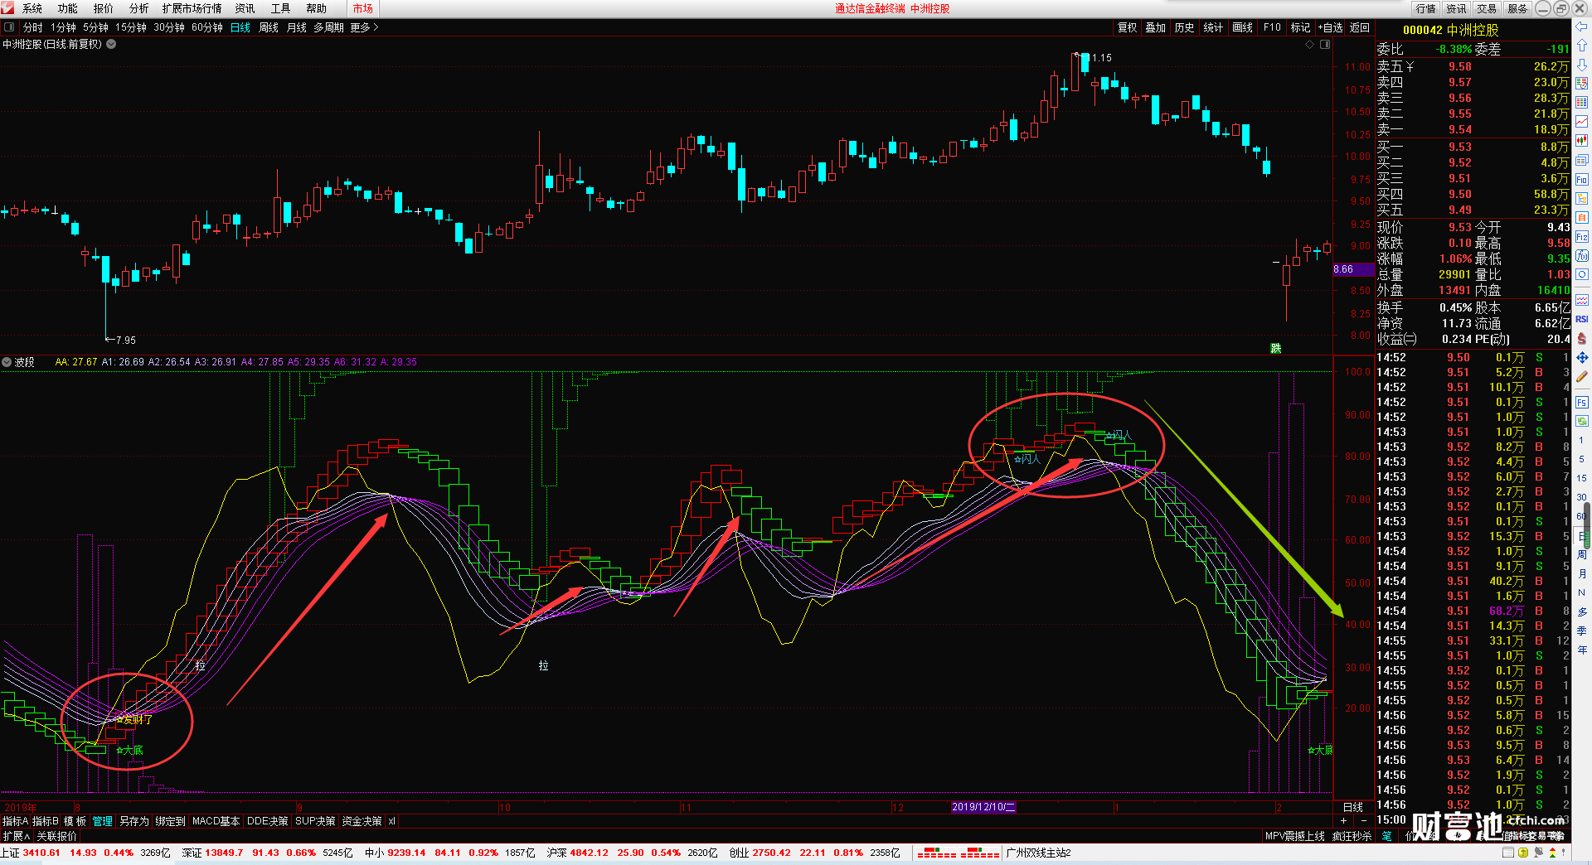Open the 多周期 multi-period dropdown
Screen dimensions: 1592x865
point(328,27)
